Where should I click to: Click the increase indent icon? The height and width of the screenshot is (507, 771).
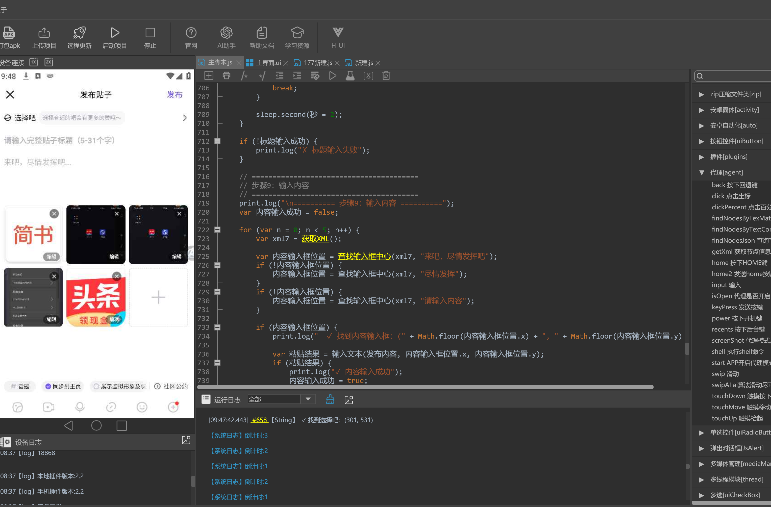(297, 76)
